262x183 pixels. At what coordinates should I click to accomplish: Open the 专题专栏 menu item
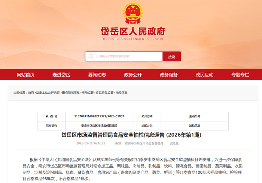coord(240,75)
